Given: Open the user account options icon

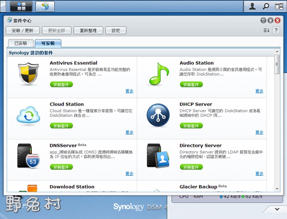Looking at the screenshot, I should tap(252, 6).
